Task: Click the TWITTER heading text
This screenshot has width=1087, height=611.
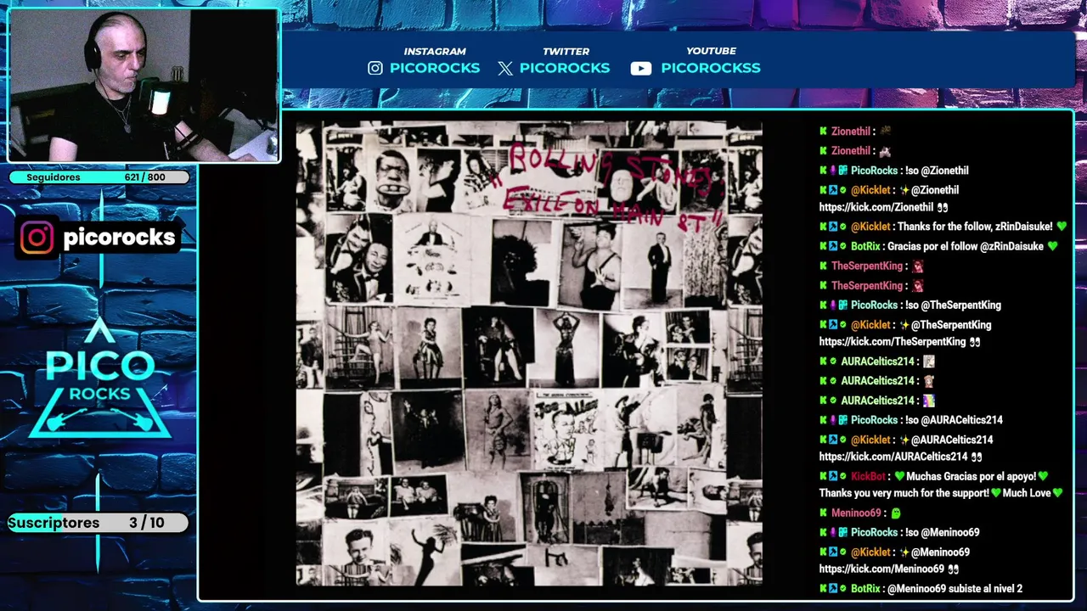Action: 566,52
